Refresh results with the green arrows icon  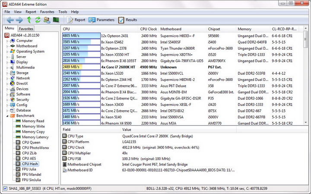click(38, 20)
